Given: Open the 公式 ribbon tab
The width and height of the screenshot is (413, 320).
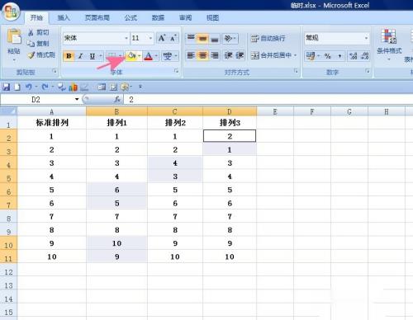Looking at the screenshot, I should click(x=131, y=18).
